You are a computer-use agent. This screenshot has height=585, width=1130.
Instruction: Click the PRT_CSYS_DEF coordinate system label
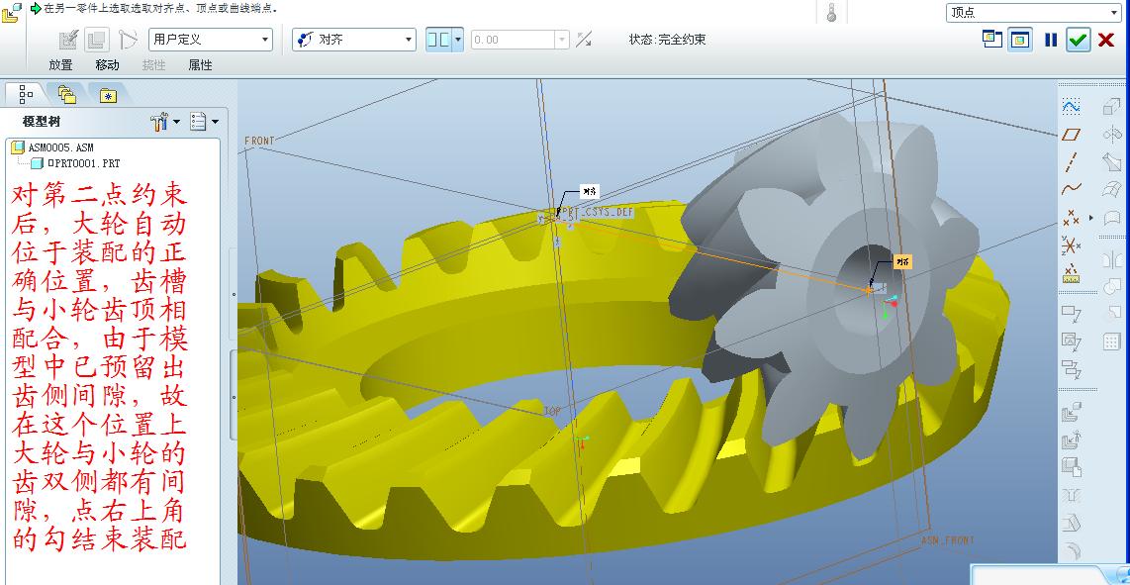pos(598,213)
